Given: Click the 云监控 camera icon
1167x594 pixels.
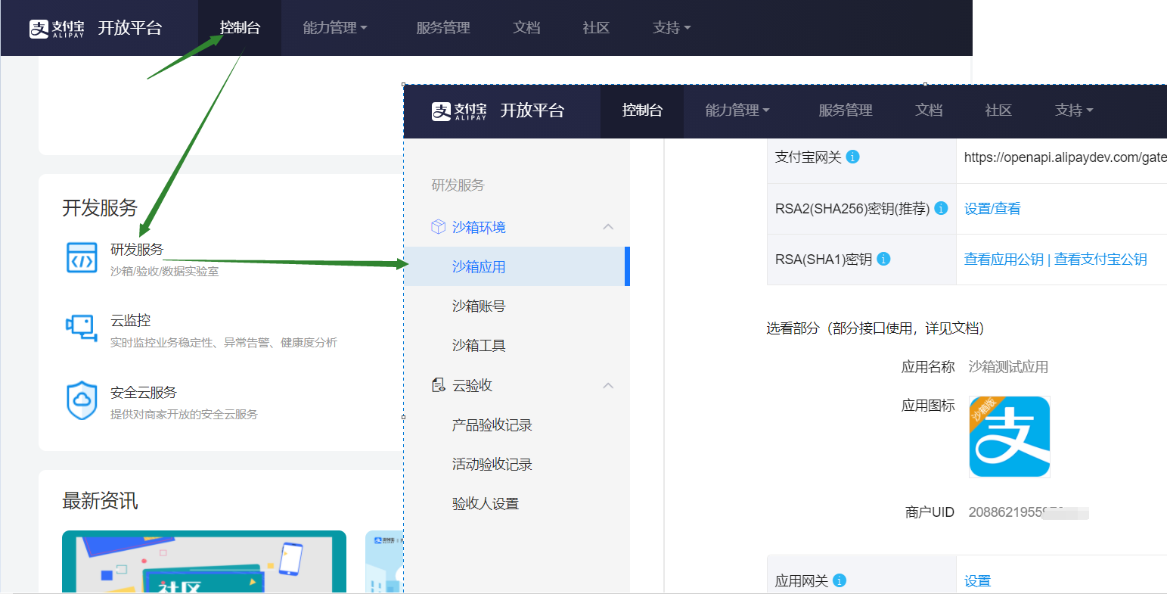Looking at the screenshot, I should click(x=82, y=328).
